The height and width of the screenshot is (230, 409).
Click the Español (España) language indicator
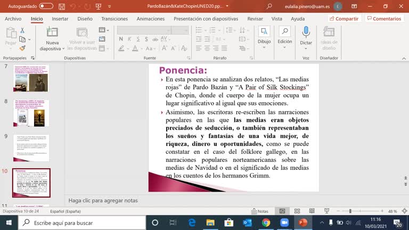coord(66,211)
